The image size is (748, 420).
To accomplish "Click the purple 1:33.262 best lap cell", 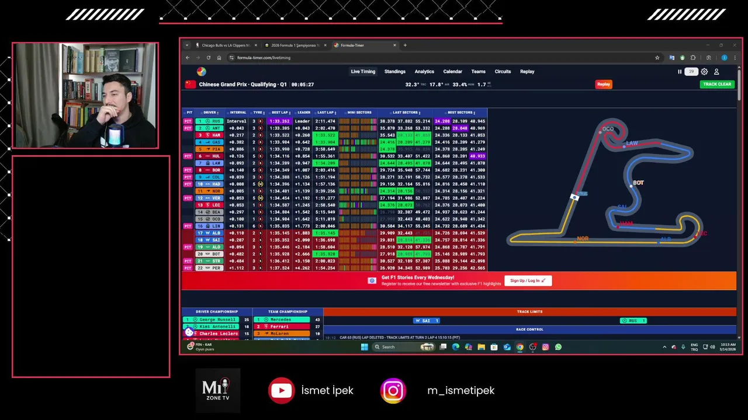I will click(279, 121).
